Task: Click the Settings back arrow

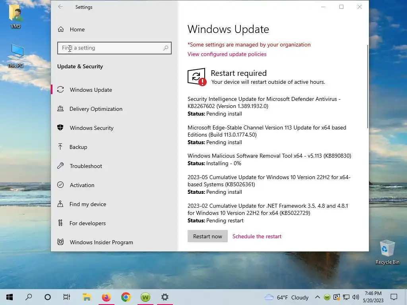Action: (60, 7)
